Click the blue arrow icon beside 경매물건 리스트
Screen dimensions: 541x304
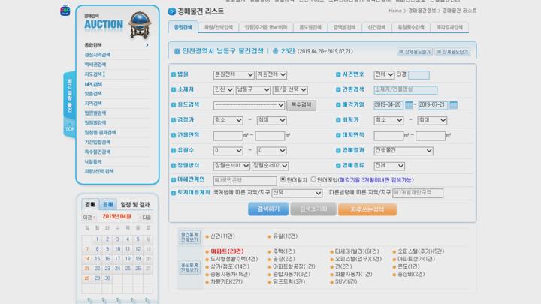(172, 11)
